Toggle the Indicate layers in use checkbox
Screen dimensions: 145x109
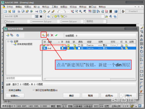coord(34,90)
